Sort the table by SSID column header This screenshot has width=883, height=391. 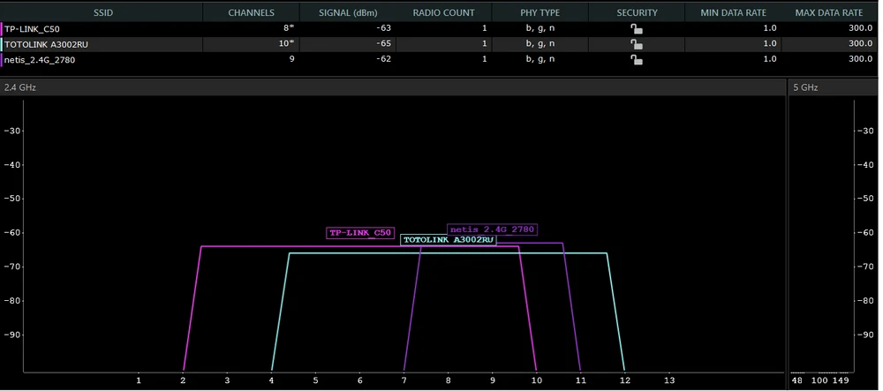tap(102, 12)
